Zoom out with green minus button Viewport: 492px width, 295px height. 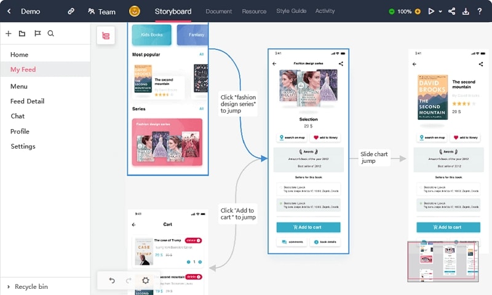point(391,12)
